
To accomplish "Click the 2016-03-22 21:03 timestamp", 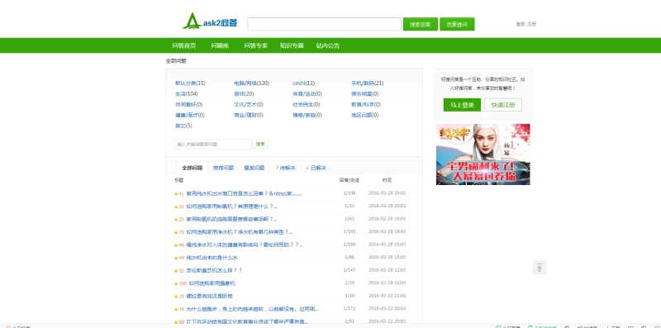I will 387,296.
